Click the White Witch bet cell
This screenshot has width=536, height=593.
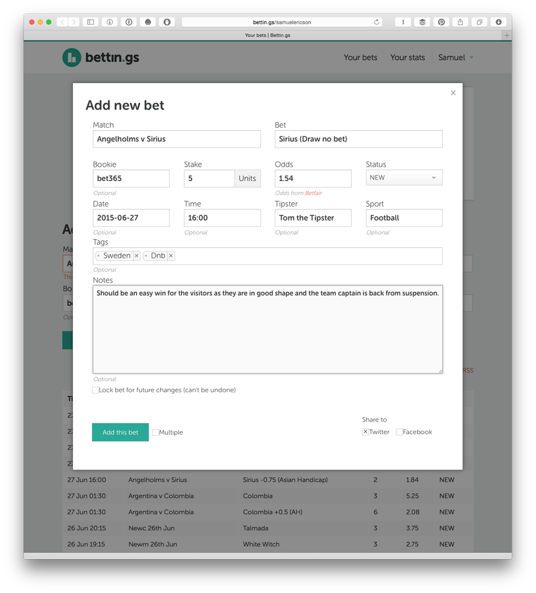click(261, 544)
